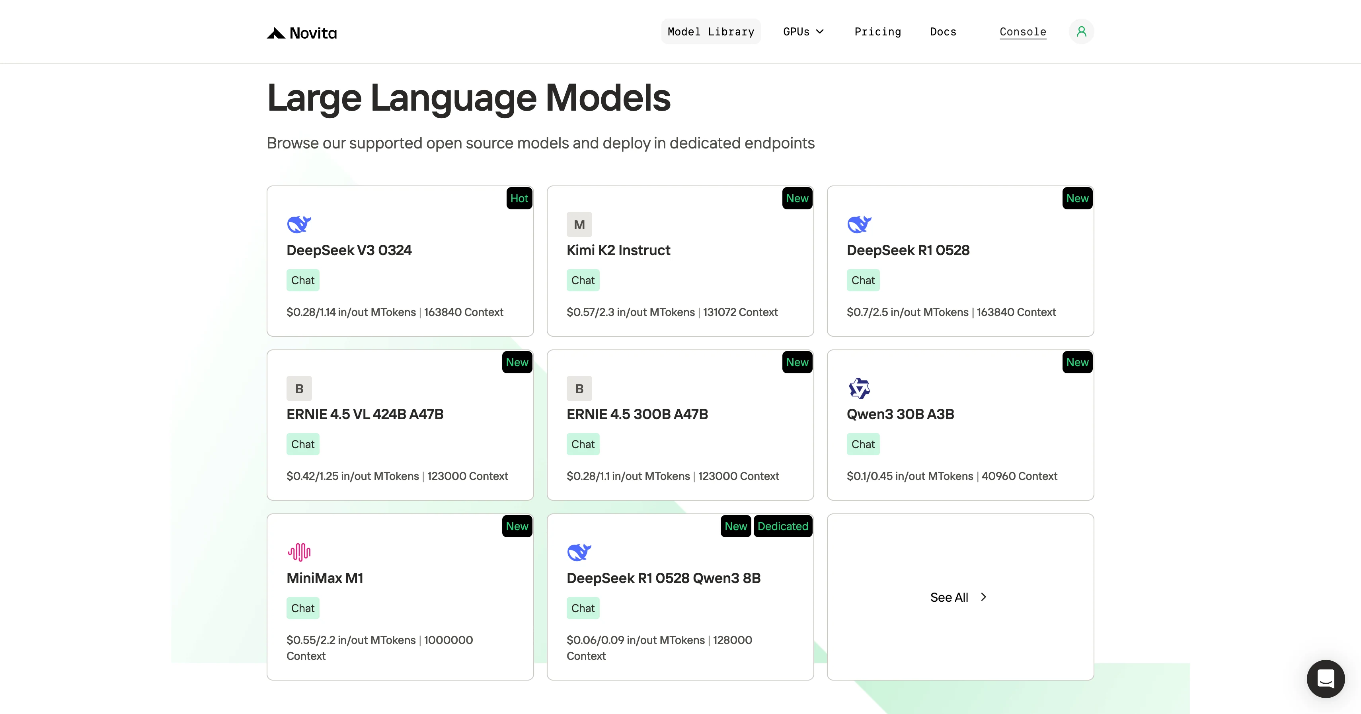Click the Chat tag on DeepSeek R1 0528 Qwen3 8B

tap(583, 608)
